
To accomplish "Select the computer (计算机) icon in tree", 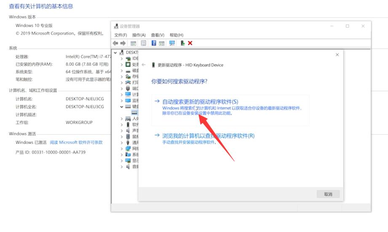I will (x=128, y=94).
